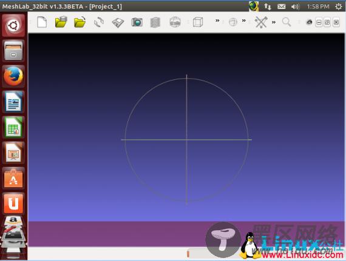
Task: Expand hidden render toolbar items chevron
Action: (x=217, y=21)
